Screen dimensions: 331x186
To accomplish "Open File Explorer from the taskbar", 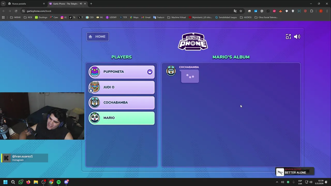I will (x=36, y=182).
